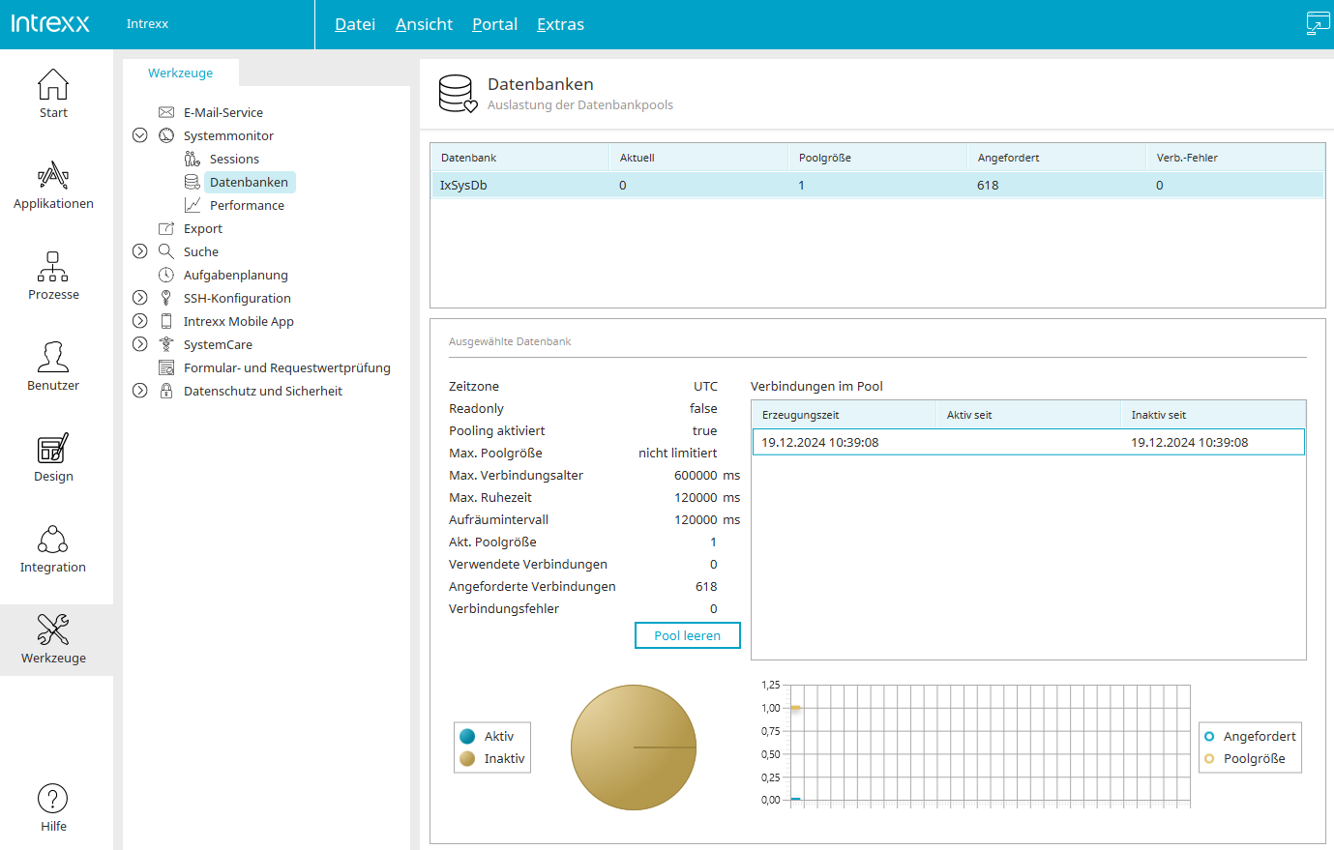The width and height of the screenshot is (1334, 850).
Task: Open the Start home module
Action: [x=53, y=94]
